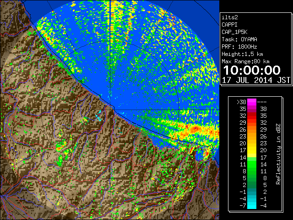This screenshot has width=293, height=220.
Task: Pick the cyan -7 to -4 dBZ legend band
Action: pos(252,205)
